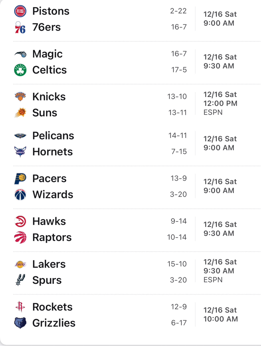This screenshot has width=261, height=346.
Task: Select the Knicks team logo
Action: (20, 97)
